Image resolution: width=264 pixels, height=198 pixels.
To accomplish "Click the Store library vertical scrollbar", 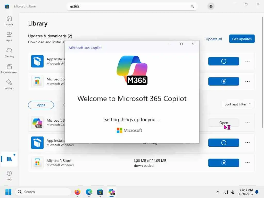I will click(263, 72).
